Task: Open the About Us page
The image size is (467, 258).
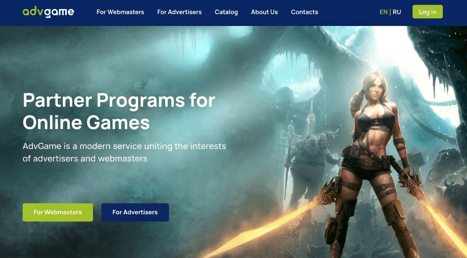Action: click(x=265, y=12)
